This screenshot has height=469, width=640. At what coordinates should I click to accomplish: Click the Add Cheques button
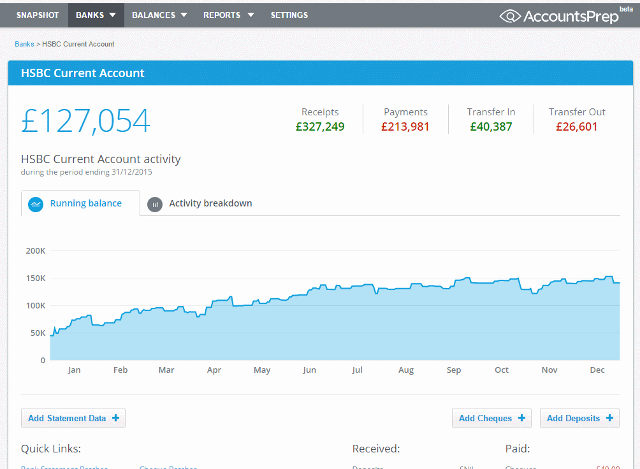491,418
